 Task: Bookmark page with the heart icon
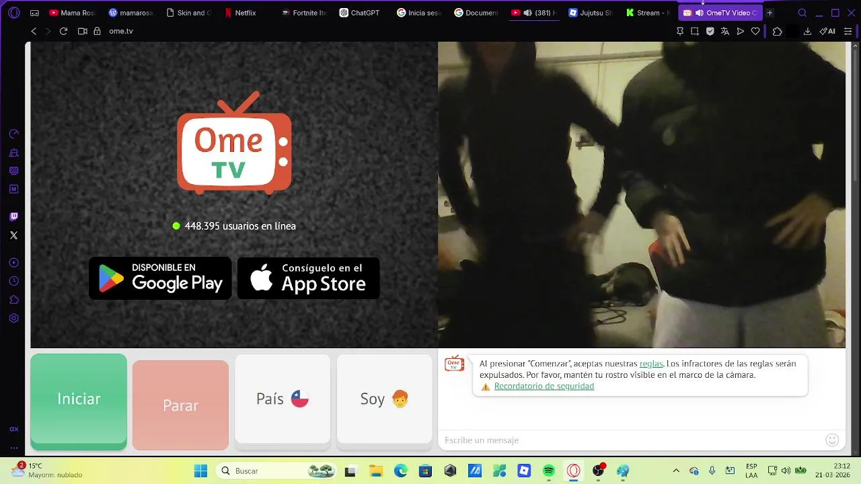755,31
